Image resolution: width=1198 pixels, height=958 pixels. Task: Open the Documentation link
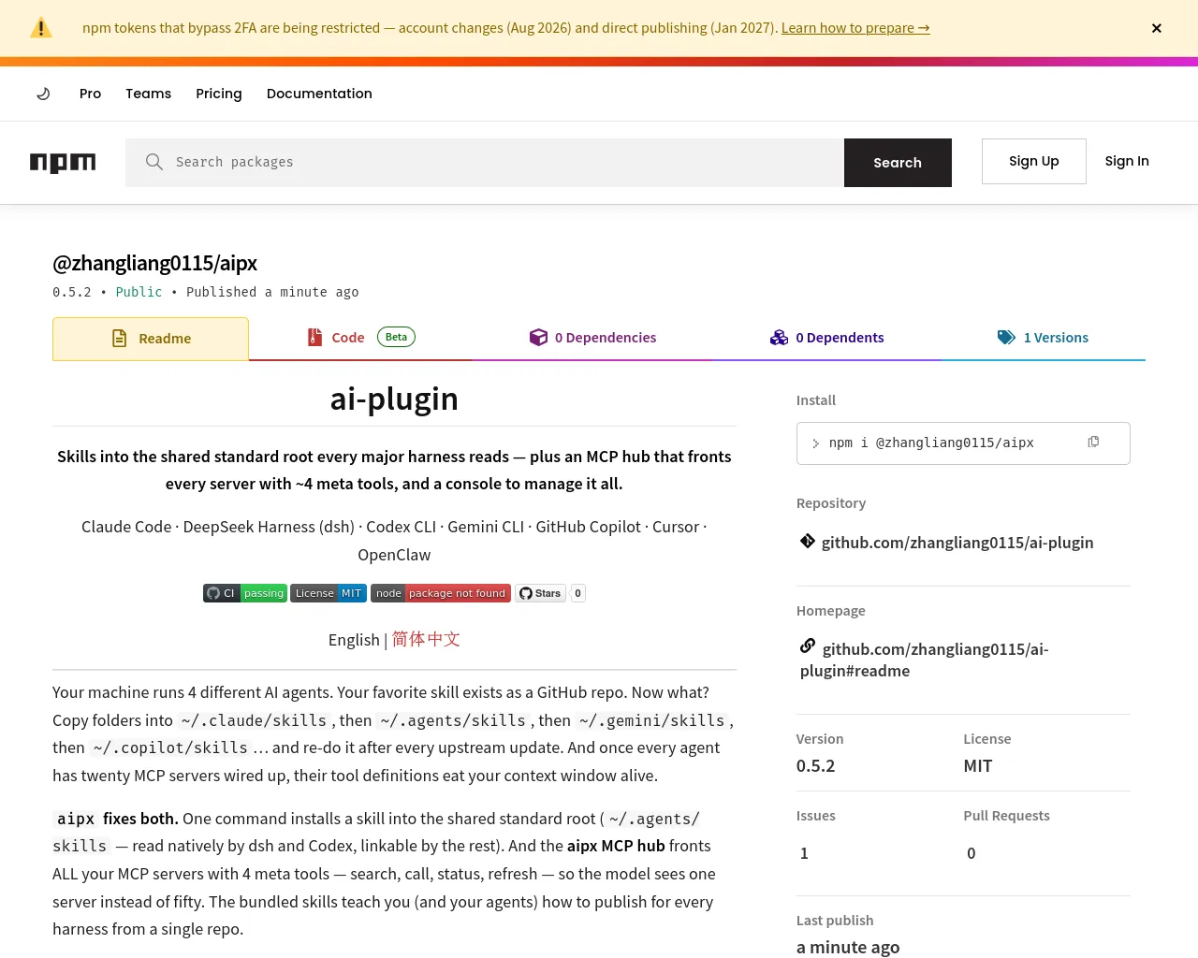(319, 94)
